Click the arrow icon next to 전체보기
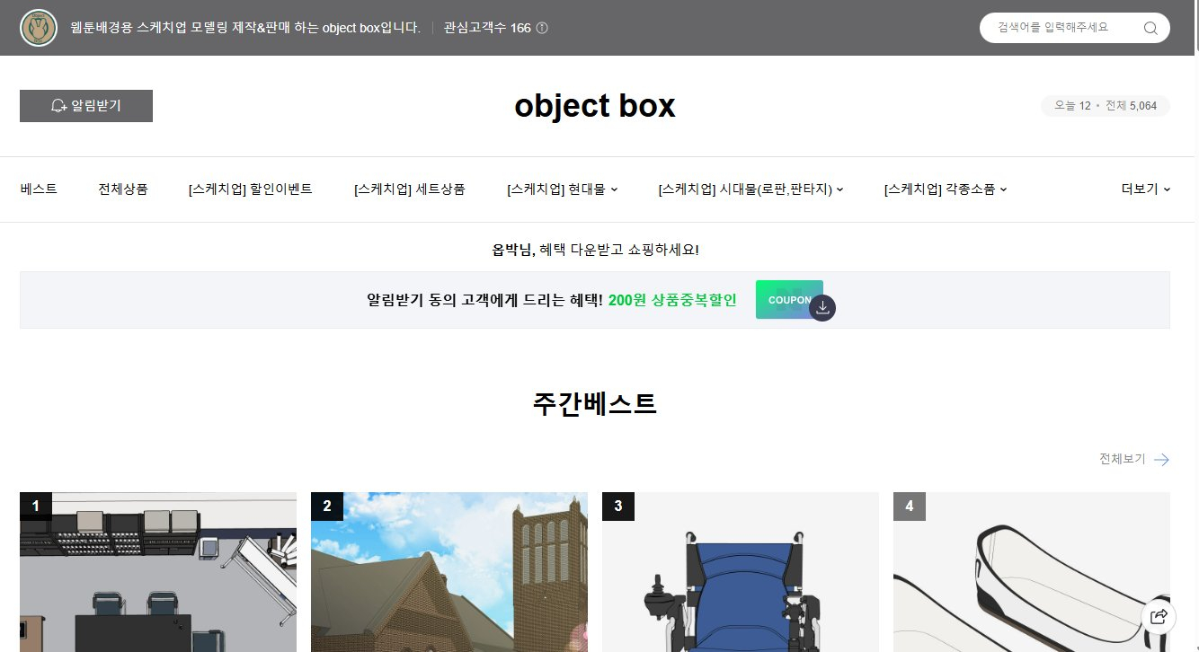Image resolution: width=1199 pixels, height=652 pixels. 1161,460
